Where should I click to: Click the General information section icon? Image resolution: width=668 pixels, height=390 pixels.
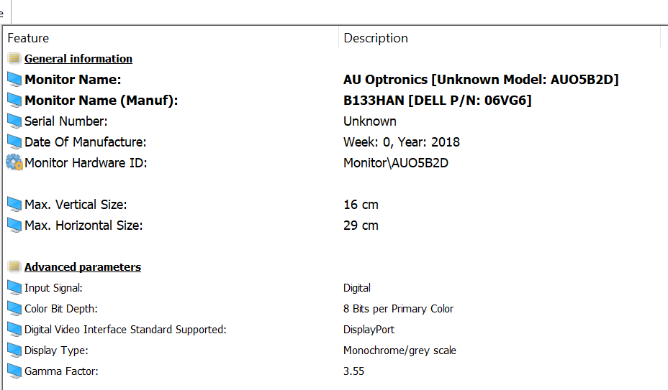(14, 59)
